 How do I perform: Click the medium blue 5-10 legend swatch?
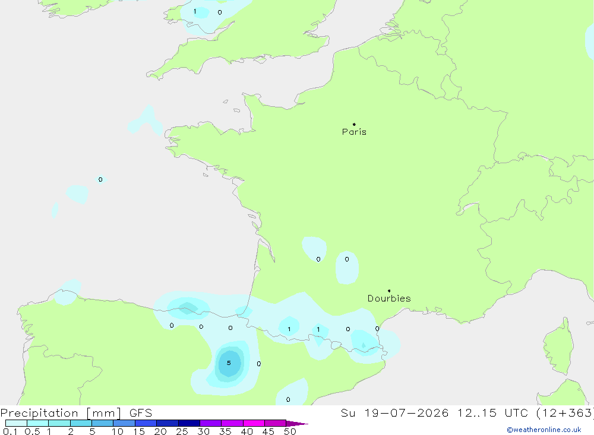click(103, 423)
